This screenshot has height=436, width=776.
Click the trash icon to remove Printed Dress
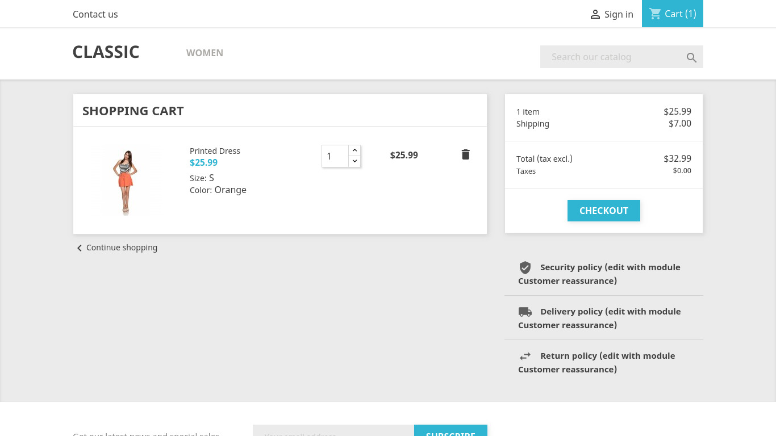click(x=465, y=154)
